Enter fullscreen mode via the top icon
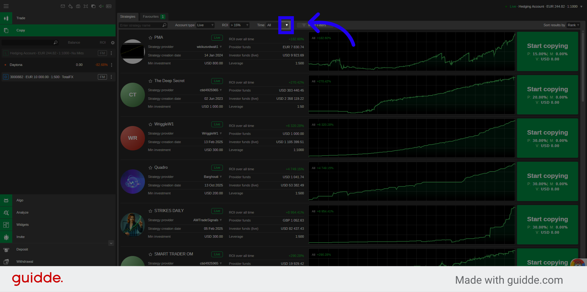This screenshot has width=587, height=292. 86,6
